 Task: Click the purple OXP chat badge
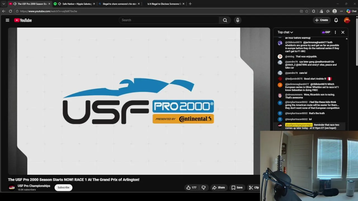326,32
